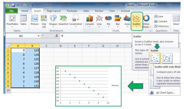This screenshot has height=109, width=184.
Task: Switch to the Review tab
Action: (x=99, y=11)
